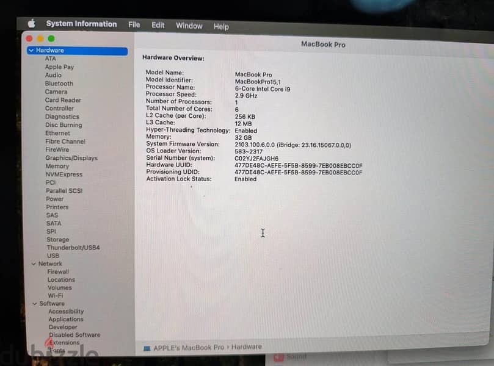Select Disc Burning in the sidebar
Screen dimensions: 494x366
(64, 125)
